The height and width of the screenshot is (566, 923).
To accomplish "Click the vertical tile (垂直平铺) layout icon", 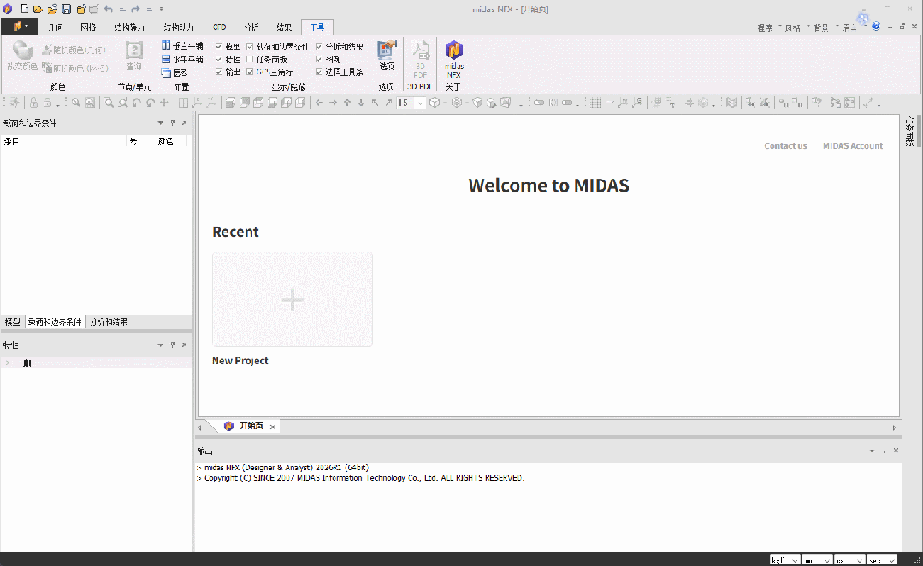I will [x=166, y=45].
